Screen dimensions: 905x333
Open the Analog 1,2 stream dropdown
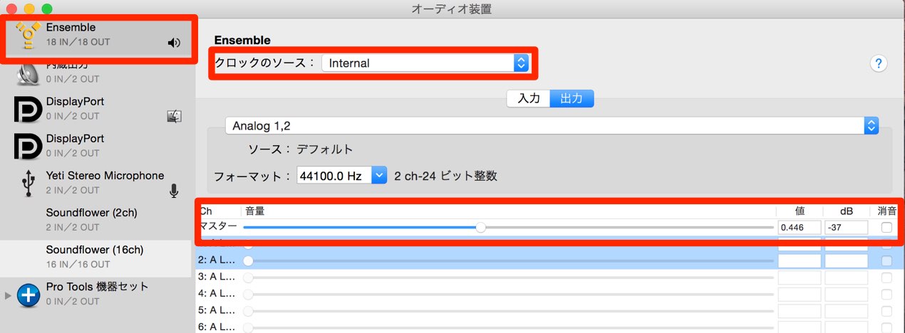coord(552,126)
